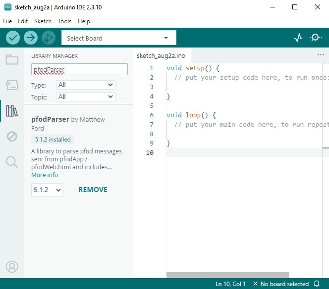Image resolution: width=329 pixels, height=289 pixels.
Task: Click the void loop() code line
Action: 191,115
